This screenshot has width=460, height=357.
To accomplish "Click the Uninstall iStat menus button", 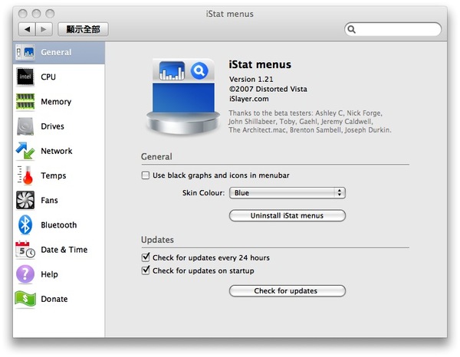I will pos(287,216).
